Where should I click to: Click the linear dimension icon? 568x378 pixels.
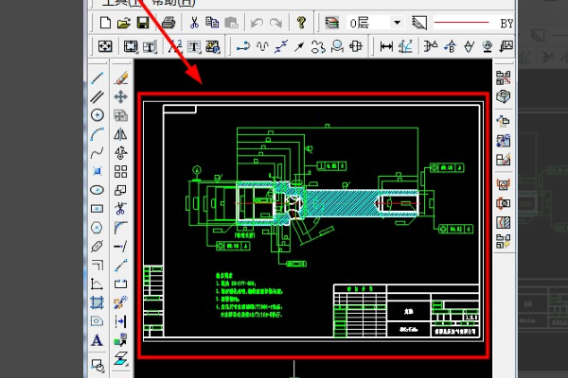(x=386, y=45)
